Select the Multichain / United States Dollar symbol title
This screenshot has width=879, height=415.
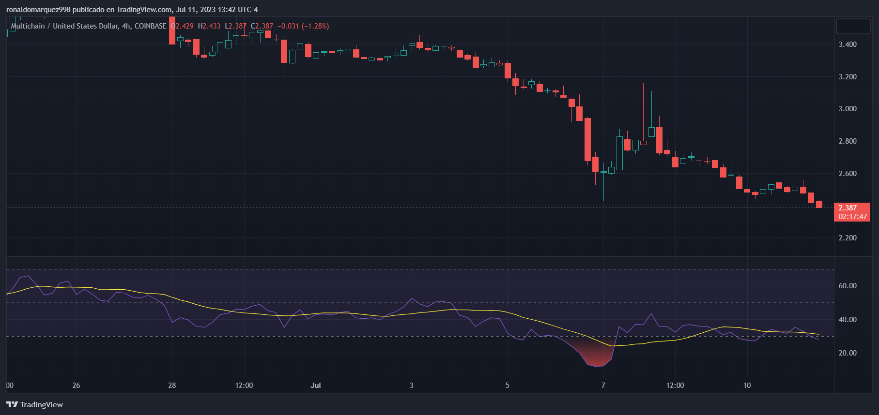(89, 26)
